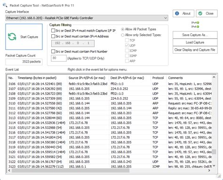This screenshot has width=223, height=180.
Task: Click the NetScanTools title bar app icon
Action: pyautogui.click(x=5, y=5)
